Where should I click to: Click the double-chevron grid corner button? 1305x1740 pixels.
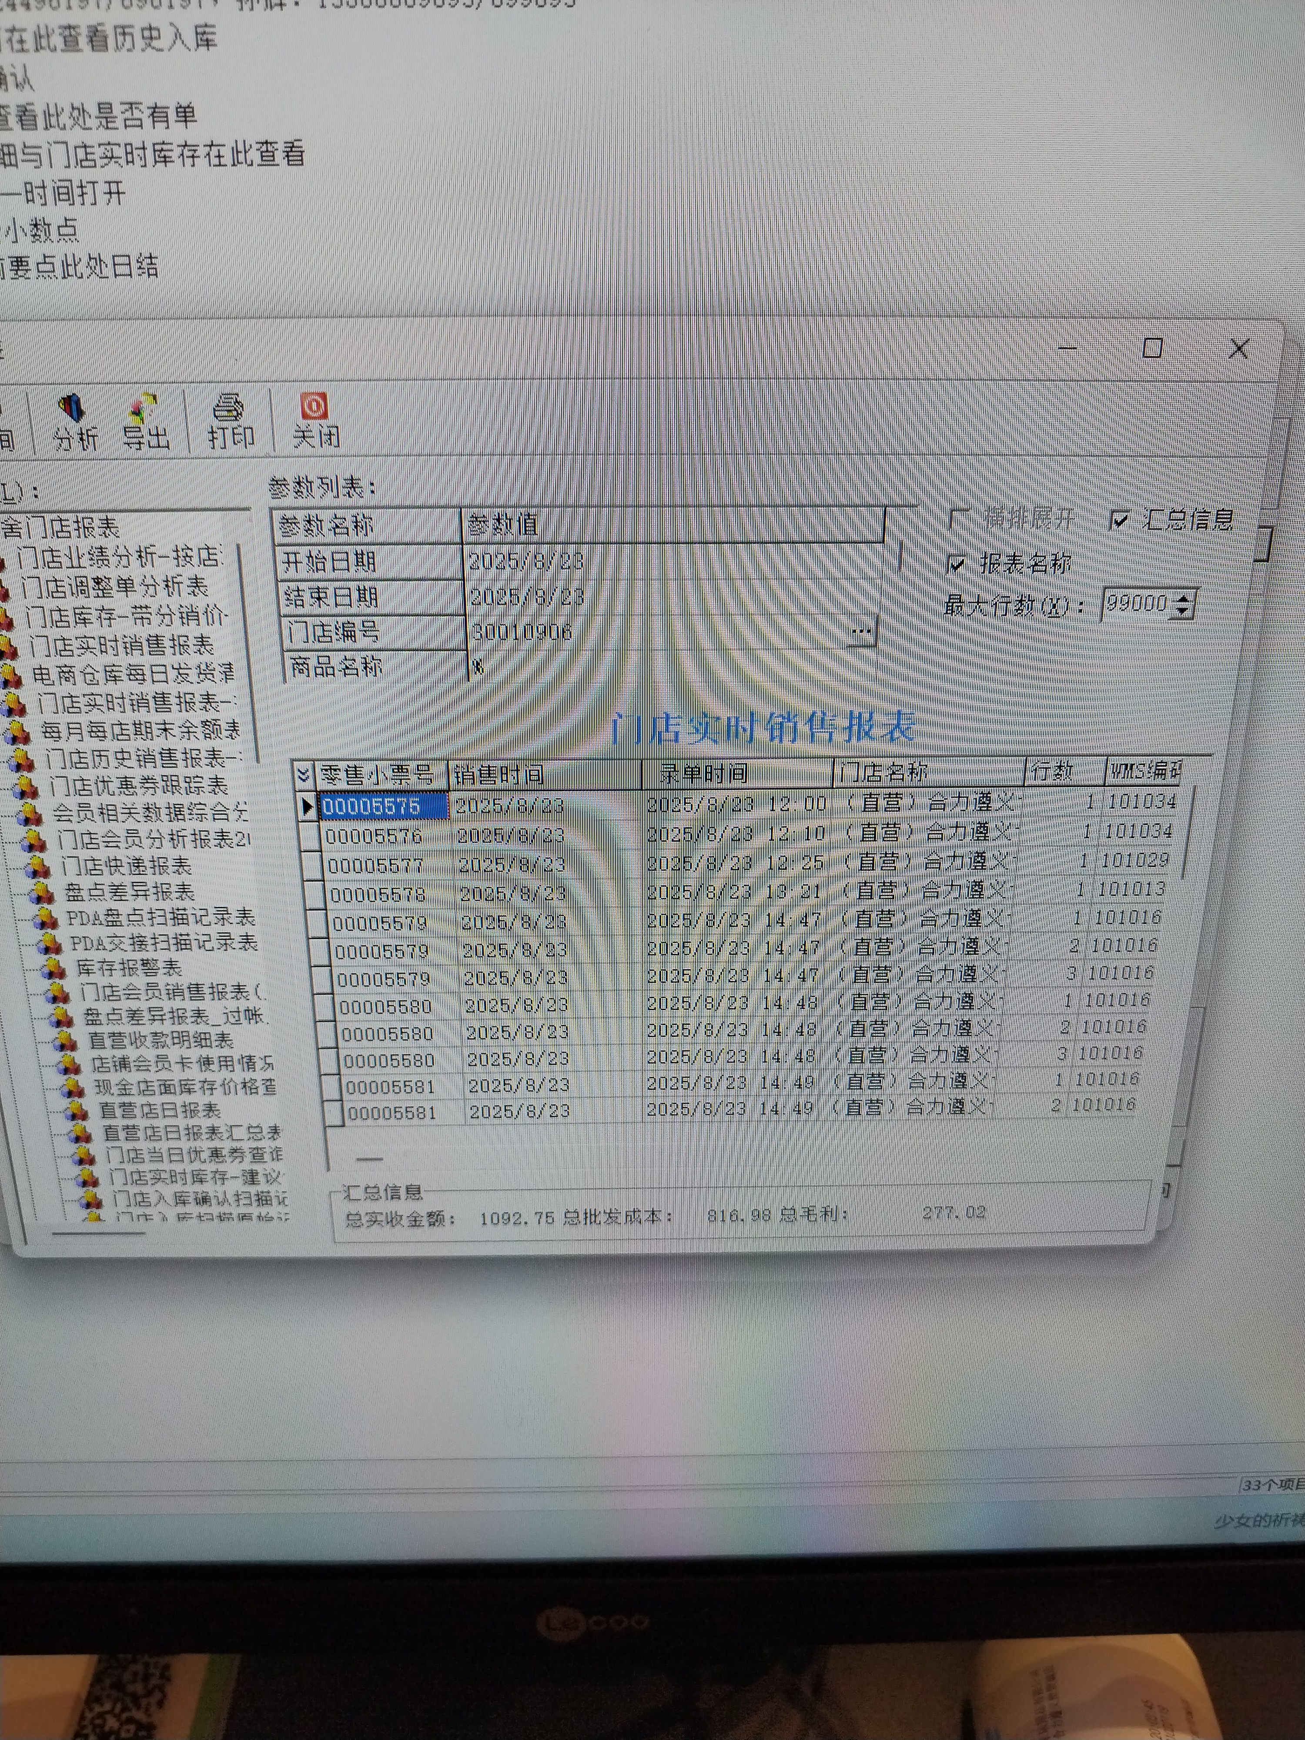[304, 776]
